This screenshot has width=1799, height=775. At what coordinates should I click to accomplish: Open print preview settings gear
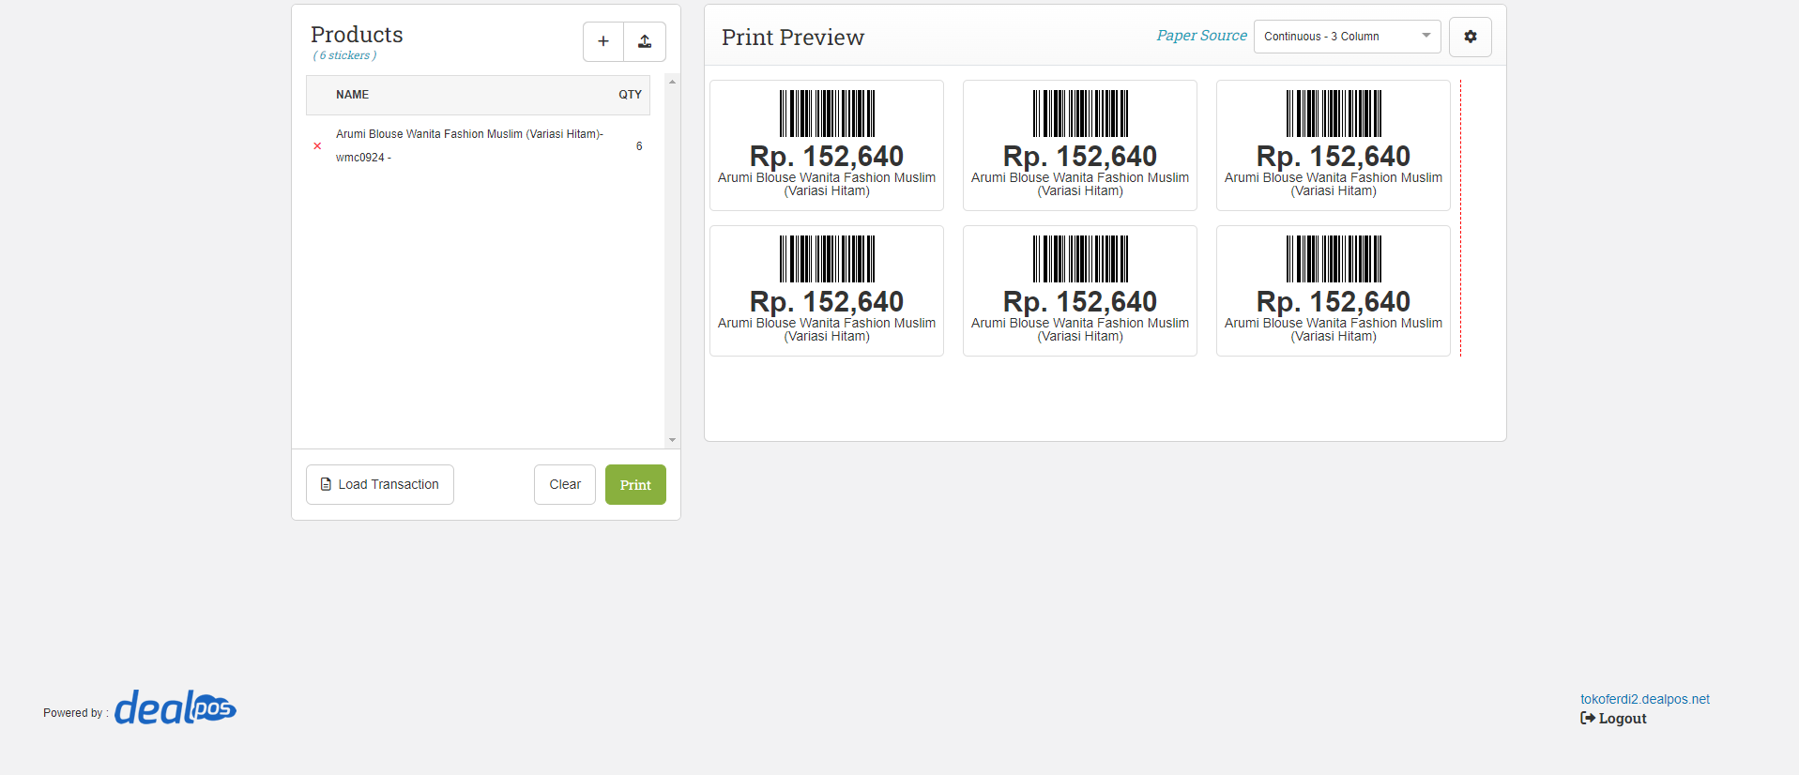[1470, 37]
